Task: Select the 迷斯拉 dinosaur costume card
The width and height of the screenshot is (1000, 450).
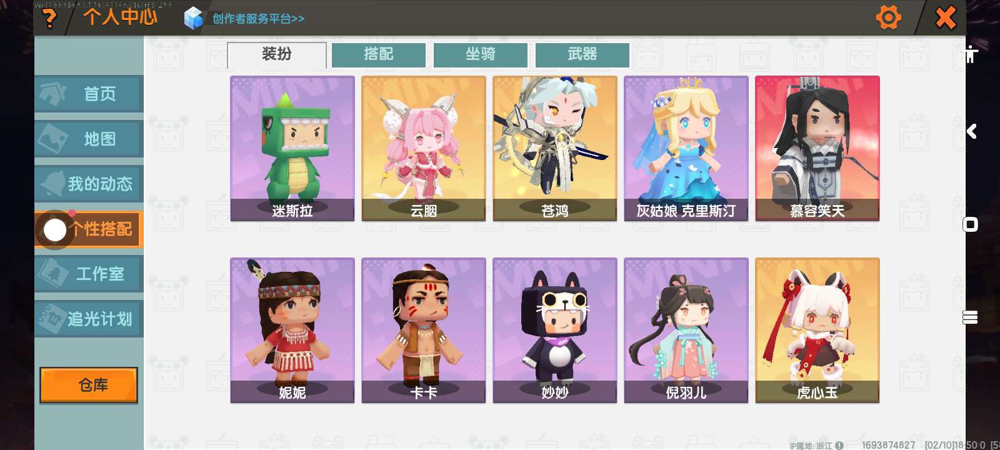Action: pos(292,149)
